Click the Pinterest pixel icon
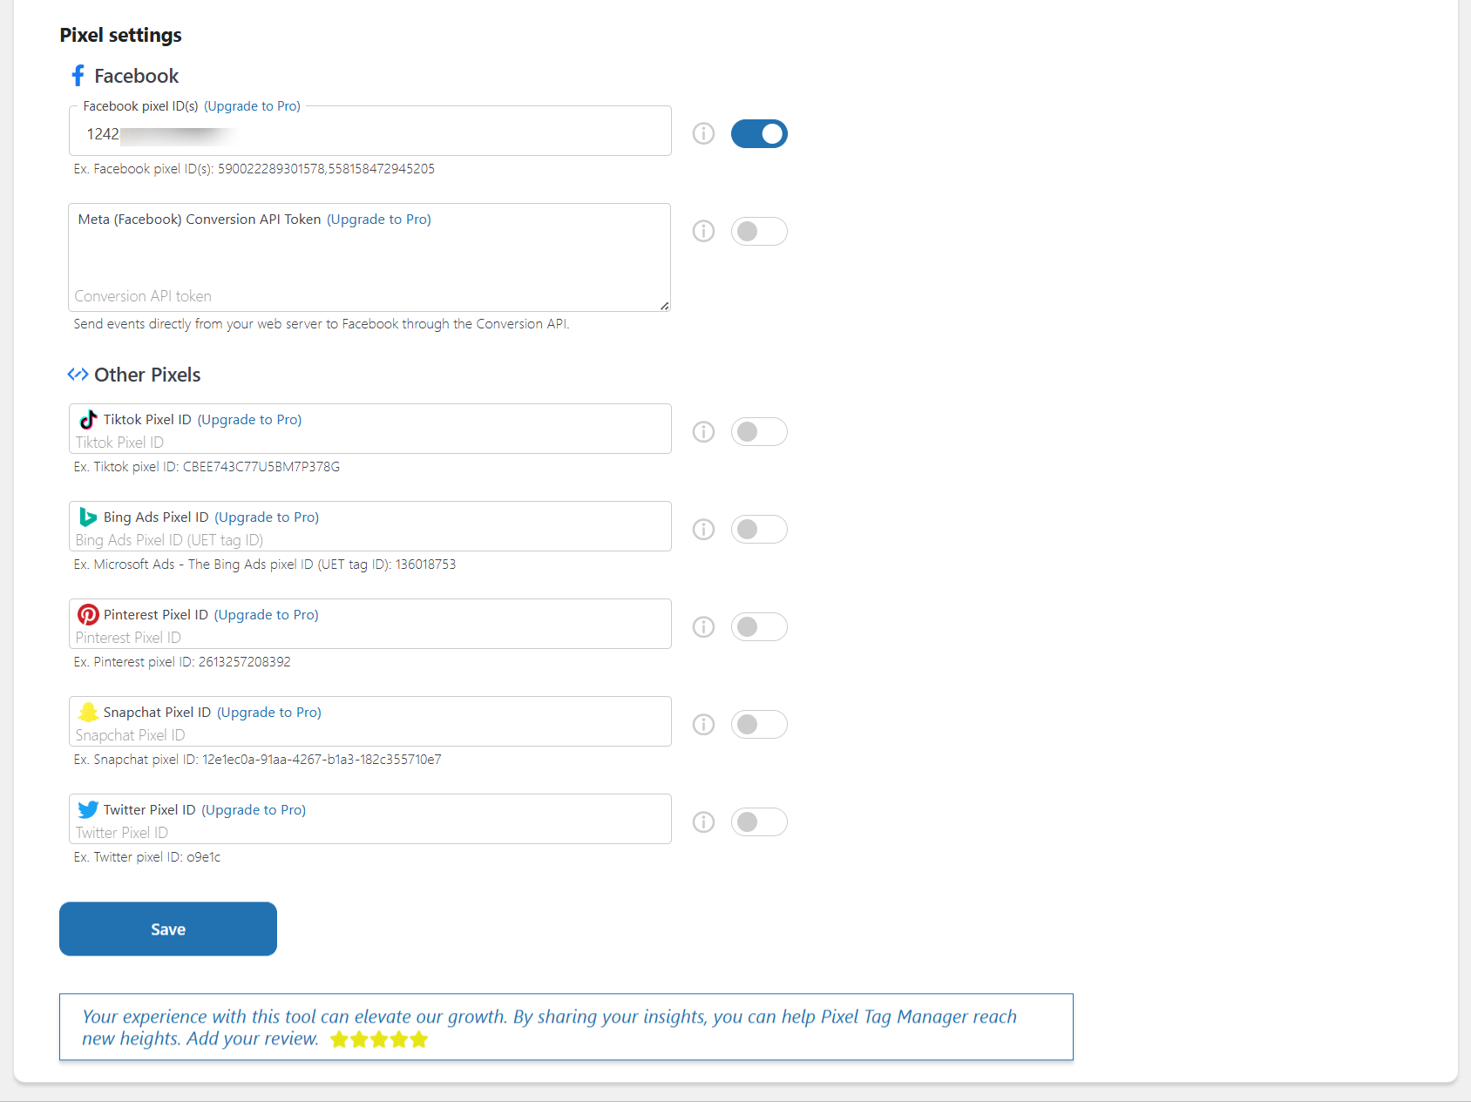1471x1102 pixels. coord(87,614)
